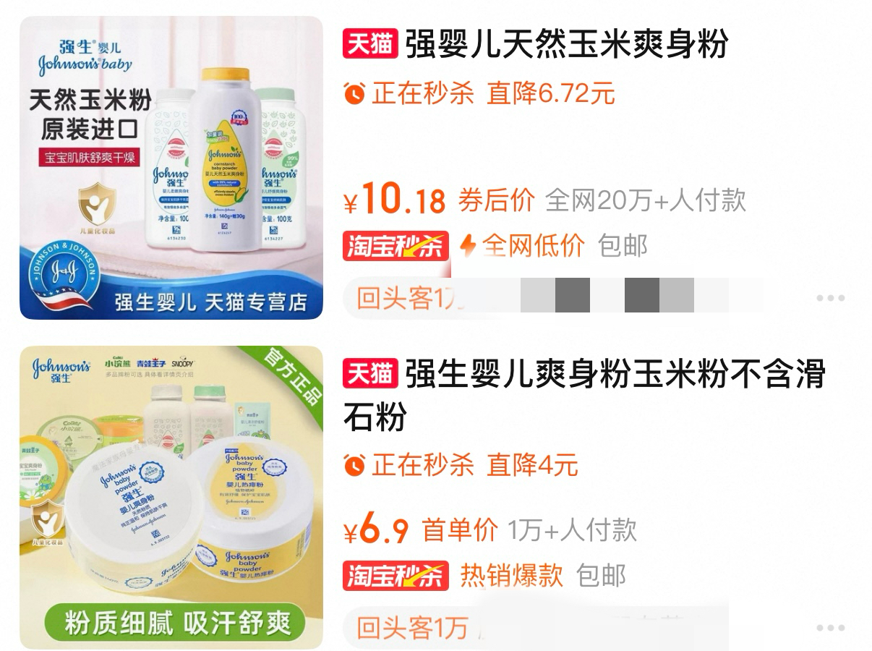This screenshot has width=872, height=651.
Task: Open the first product's three-dot more menu
Action: (830, 298)
